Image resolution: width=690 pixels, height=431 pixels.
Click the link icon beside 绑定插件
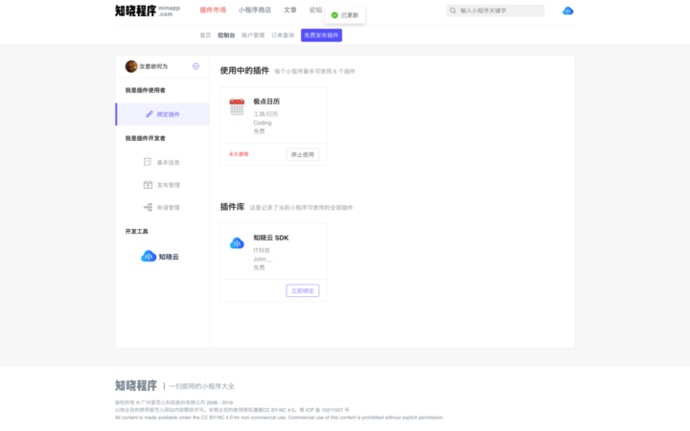pyautogui.click(x=149, y=114)
